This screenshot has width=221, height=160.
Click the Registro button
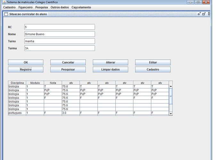[x=26, y=69]
